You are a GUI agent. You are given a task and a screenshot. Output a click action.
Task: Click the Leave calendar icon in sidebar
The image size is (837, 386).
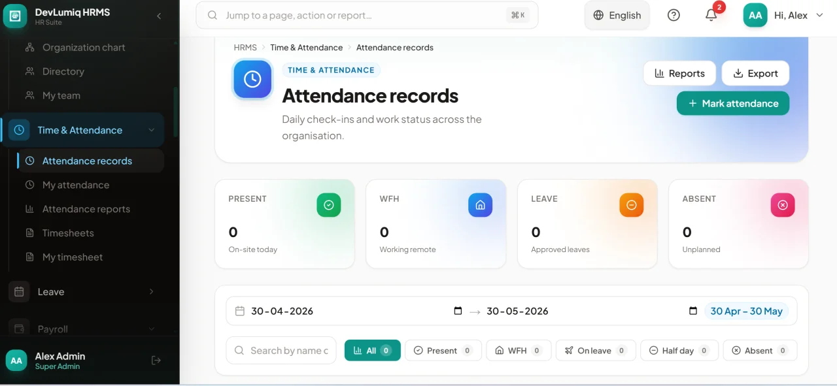point(19,292)
